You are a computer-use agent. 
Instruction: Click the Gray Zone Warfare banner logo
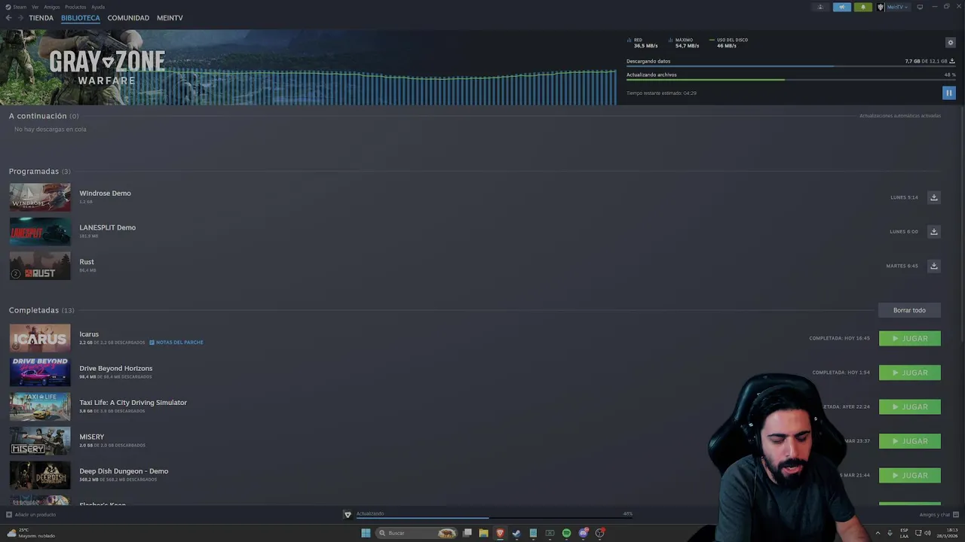(x=107, y=67)
